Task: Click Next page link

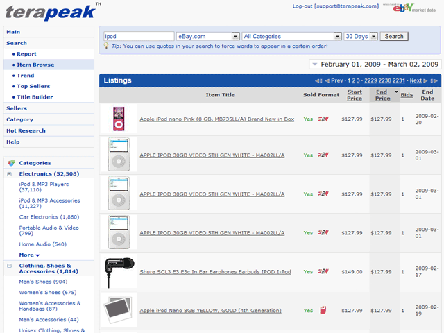Action: (x=416, y=80)
